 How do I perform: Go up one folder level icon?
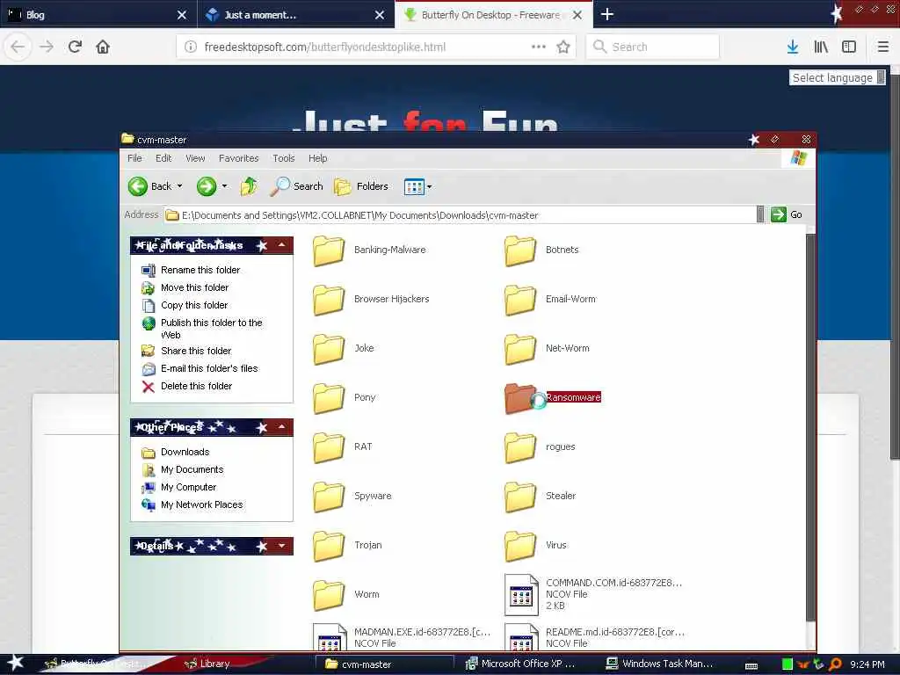[249, 186]
